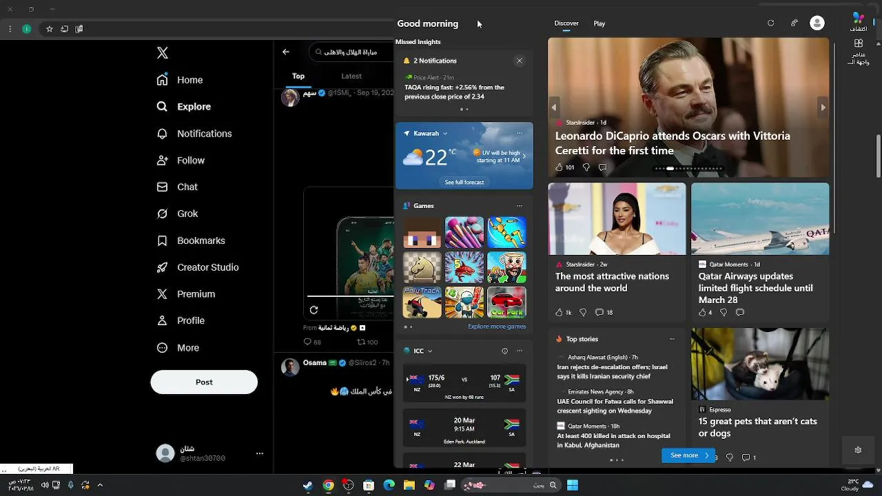This screenshot has height=496, width=882.
Task: Open Notifications in the X sidebar
Action: click(x=194, y=134)
